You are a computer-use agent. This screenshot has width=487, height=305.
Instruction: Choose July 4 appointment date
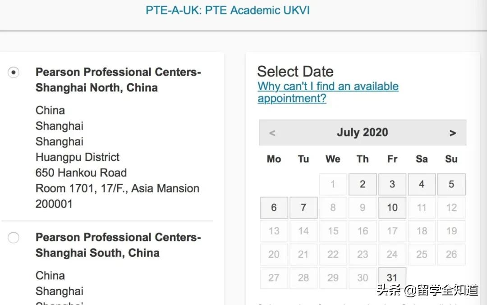coord(422,184)
